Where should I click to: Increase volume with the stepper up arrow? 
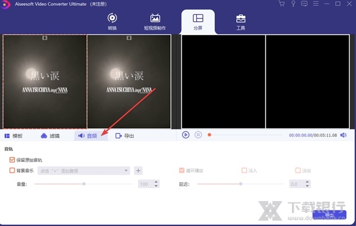[156, 182]
